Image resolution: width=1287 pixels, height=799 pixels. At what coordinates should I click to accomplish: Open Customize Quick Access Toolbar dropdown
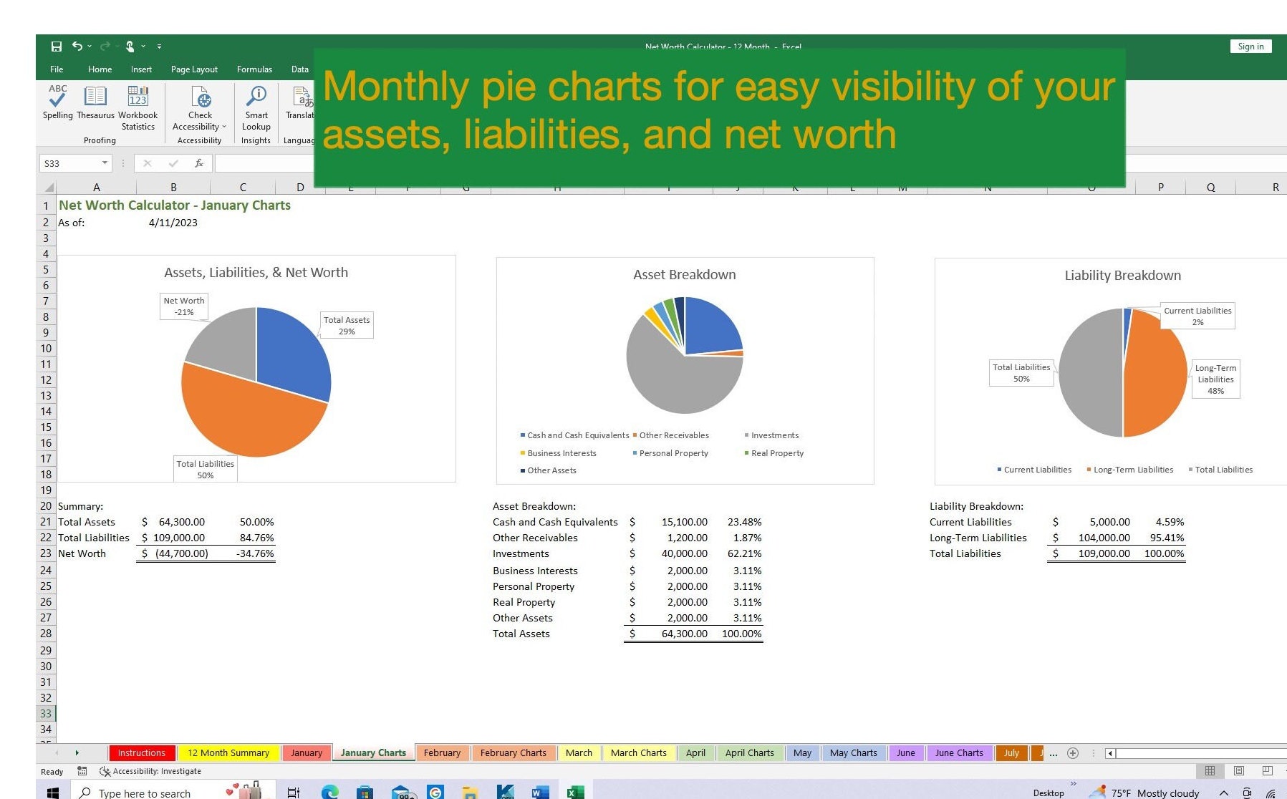point(159,47)
